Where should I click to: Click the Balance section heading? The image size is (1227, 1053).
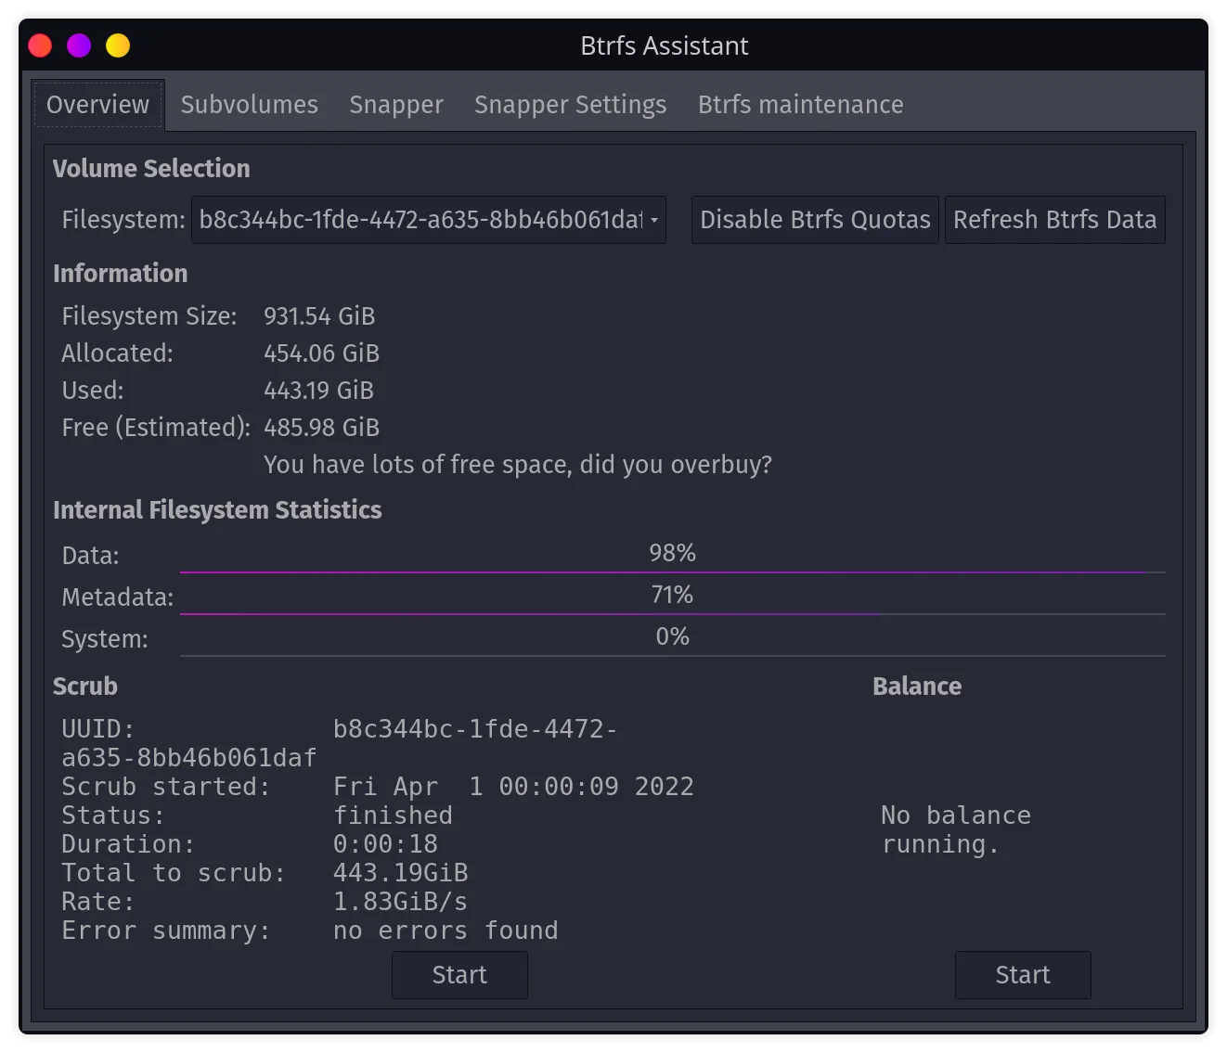(917, 687)
